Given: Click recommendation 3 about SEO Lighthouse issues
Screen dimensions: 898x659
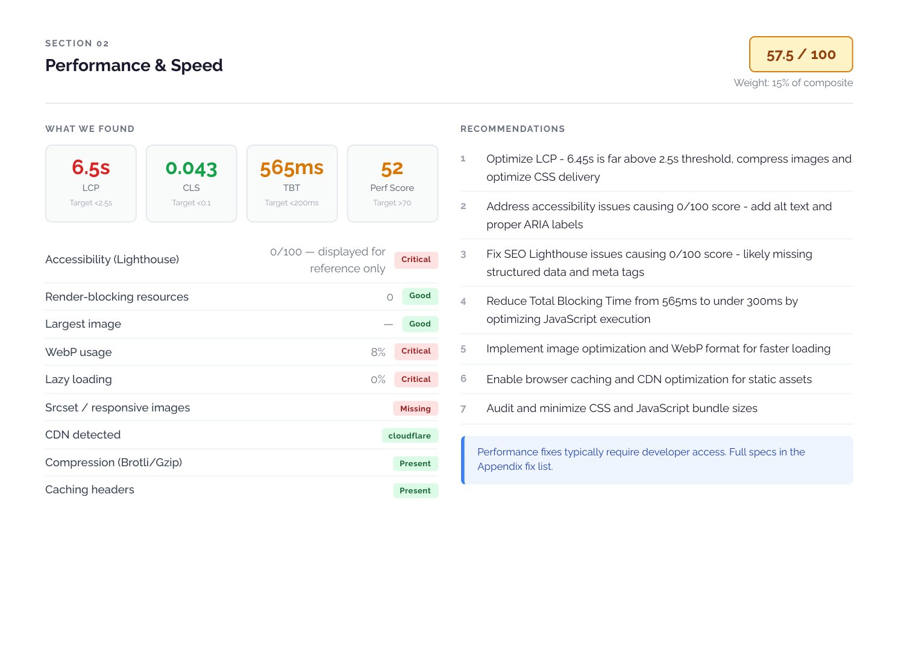Looking at the screenshot, I should tap(657, 263).
